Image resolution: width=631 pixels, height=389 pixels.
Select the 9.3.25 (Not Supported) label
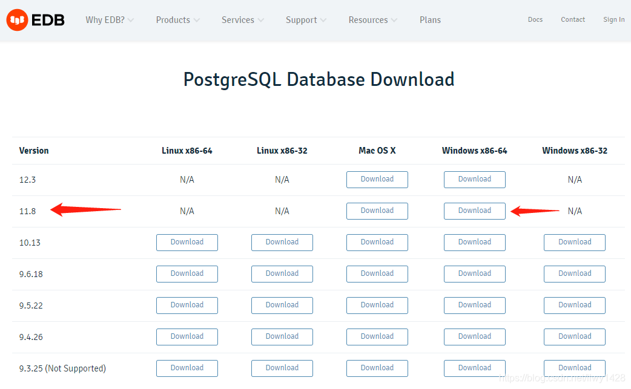pyautogui.click(x=62, y=368)
